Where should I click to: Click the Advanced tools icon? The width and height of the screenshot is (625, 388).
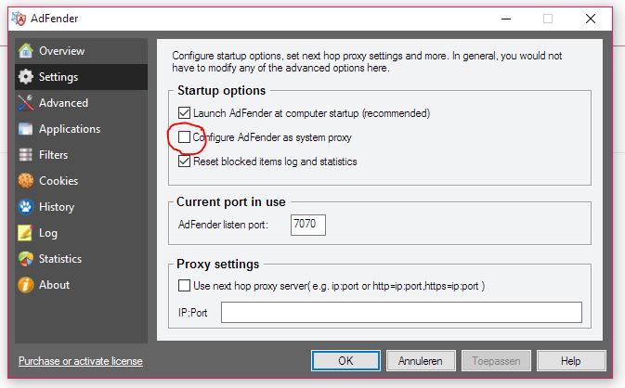[x=25, y=103]
